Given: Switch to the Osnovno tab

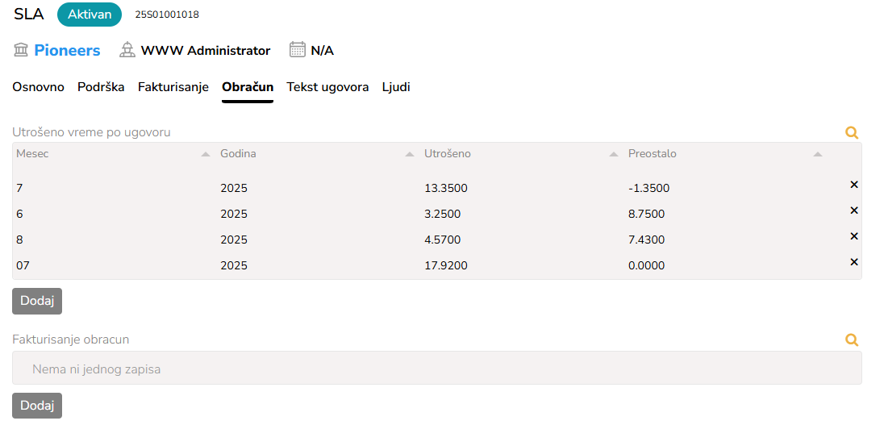Looking at the screenshot, I should [38, 87].
